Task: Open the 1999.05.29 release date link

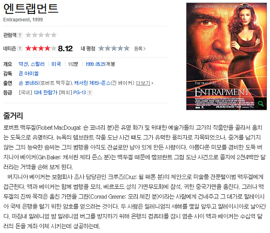Action: (96, 64)
